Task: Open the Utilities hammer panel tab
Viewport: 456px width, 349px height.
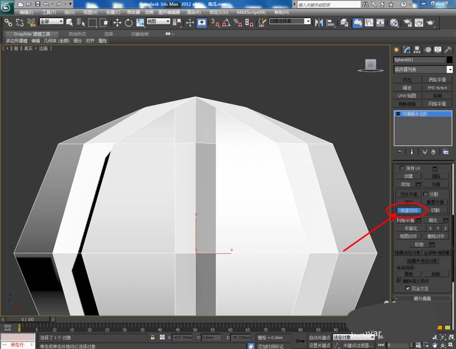Action: pyautogui.click(x=448, y=50)
